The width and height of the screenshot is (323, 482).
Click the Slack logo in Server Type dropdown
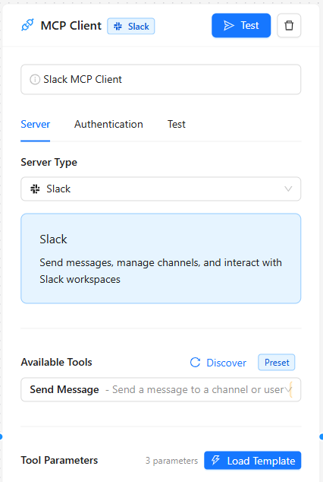tap(35, 189)
